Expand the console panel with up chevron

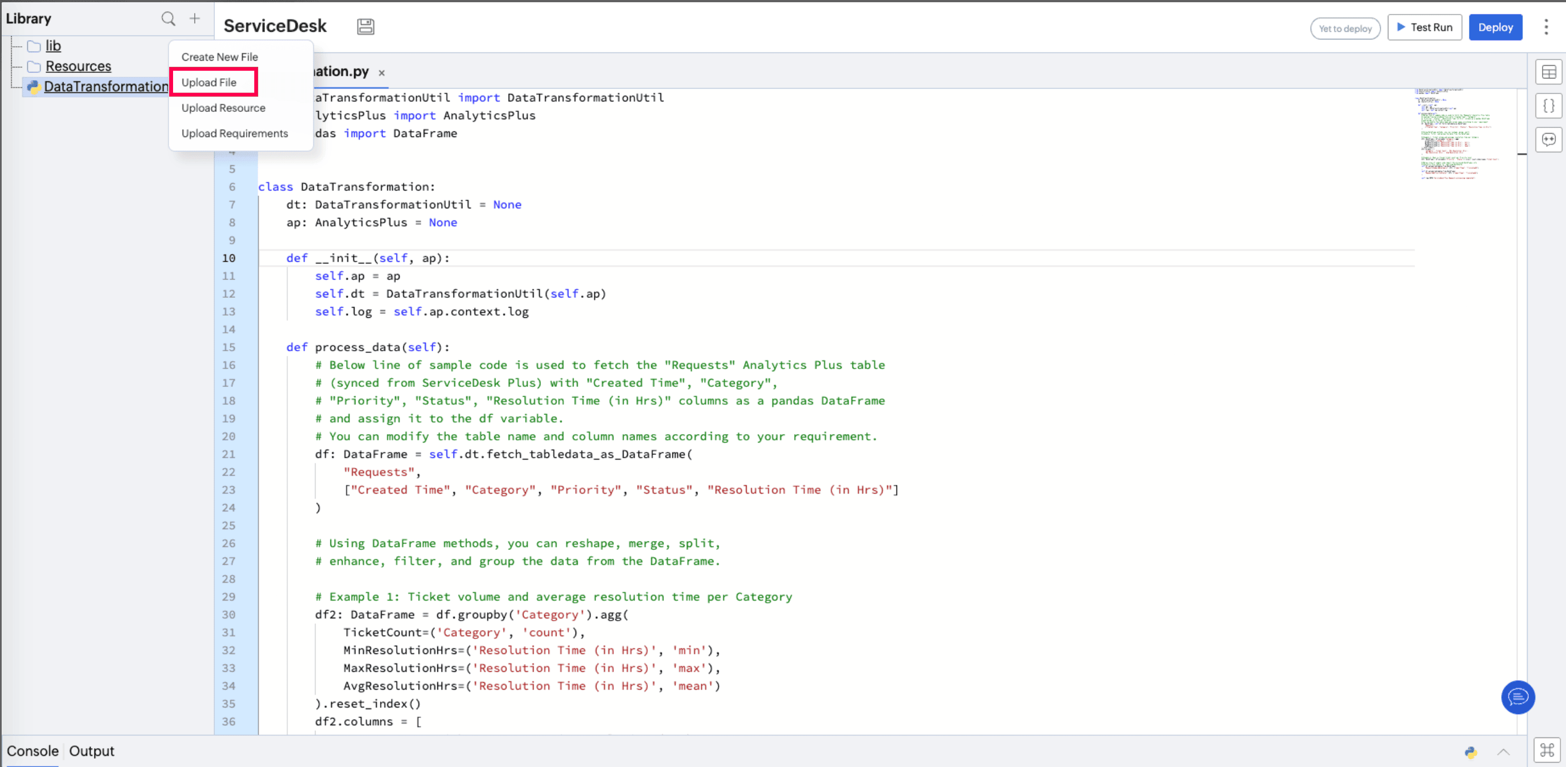pos(1503,753)
